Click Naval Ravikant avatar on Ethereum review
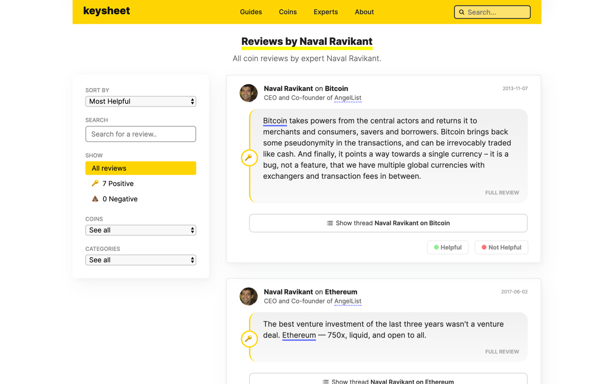The image size is (614, 384). pos(249,296)
